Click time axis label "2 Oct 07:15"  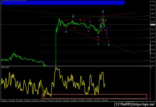click(x=43, y=100)
